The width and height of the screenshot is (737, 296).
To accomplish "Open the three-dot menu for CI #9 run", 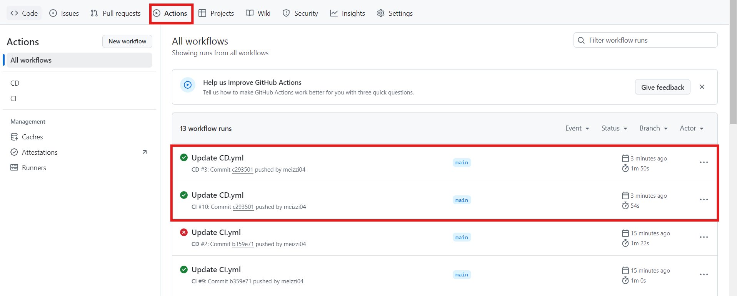I will point(704,275).
